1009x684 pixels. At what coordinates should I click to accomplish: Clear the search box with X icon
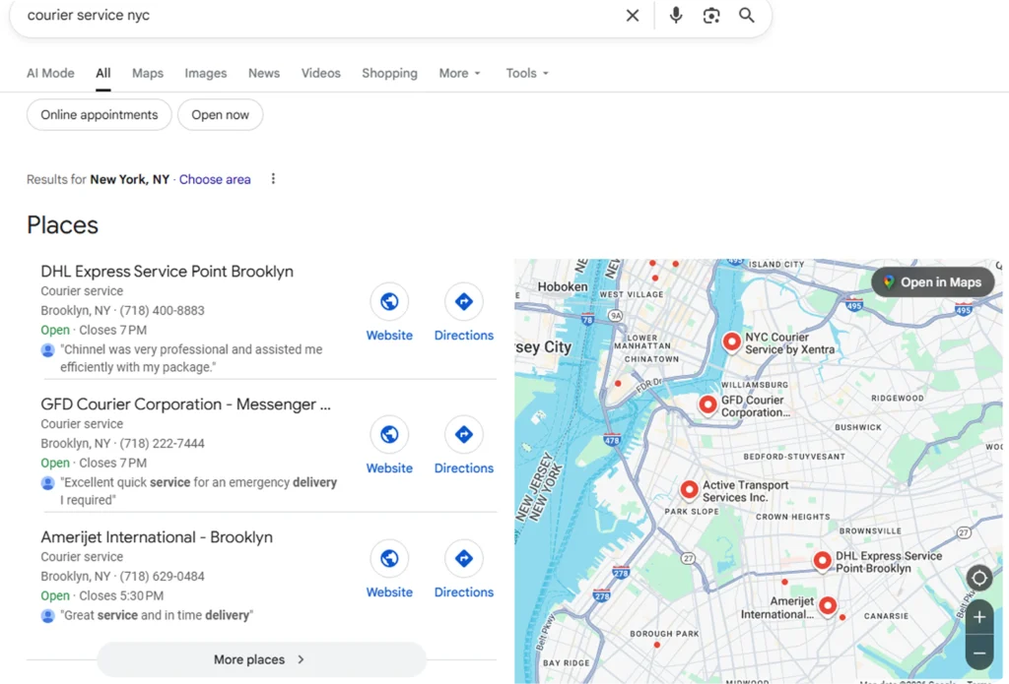pos(633,16)
